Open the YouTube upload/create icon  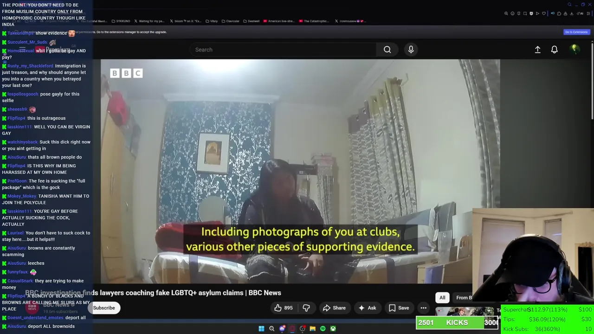tap(537, 50)
